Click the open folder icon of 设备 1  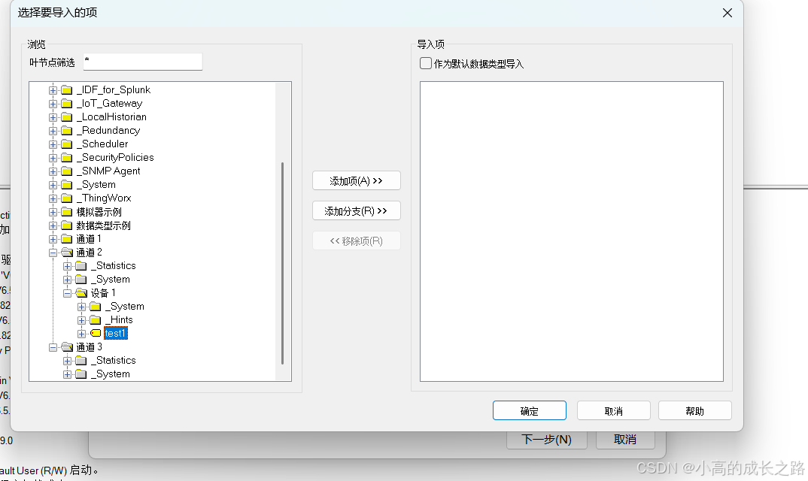coord(81,293)
